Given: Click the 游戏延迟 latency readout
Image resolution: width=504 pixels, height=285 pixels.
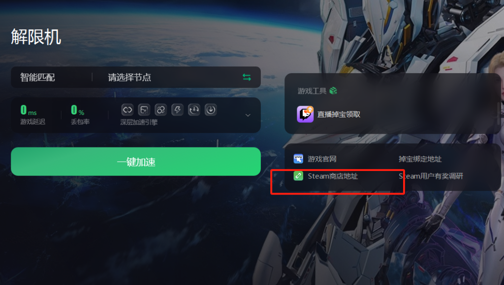Looking at the screenshot, I should pyautogui.click(x=33, y=114).
